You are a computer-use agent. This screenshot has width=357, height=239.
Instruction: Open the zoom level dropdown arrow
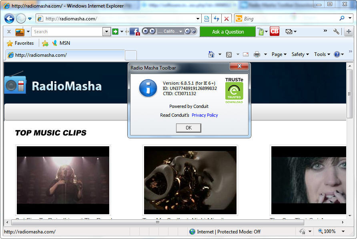pos(343,231)
